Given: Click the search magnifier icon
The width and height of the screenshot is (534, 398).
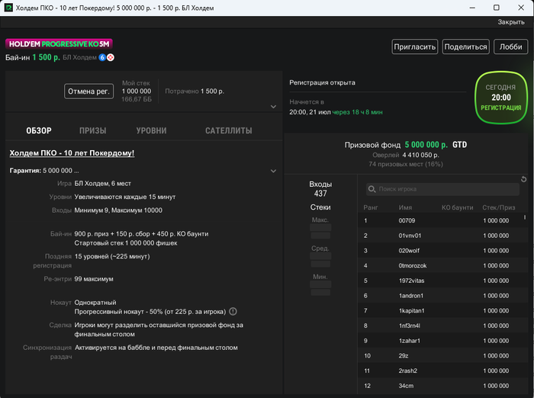Looking at the screenshot, I should point(372,189).
